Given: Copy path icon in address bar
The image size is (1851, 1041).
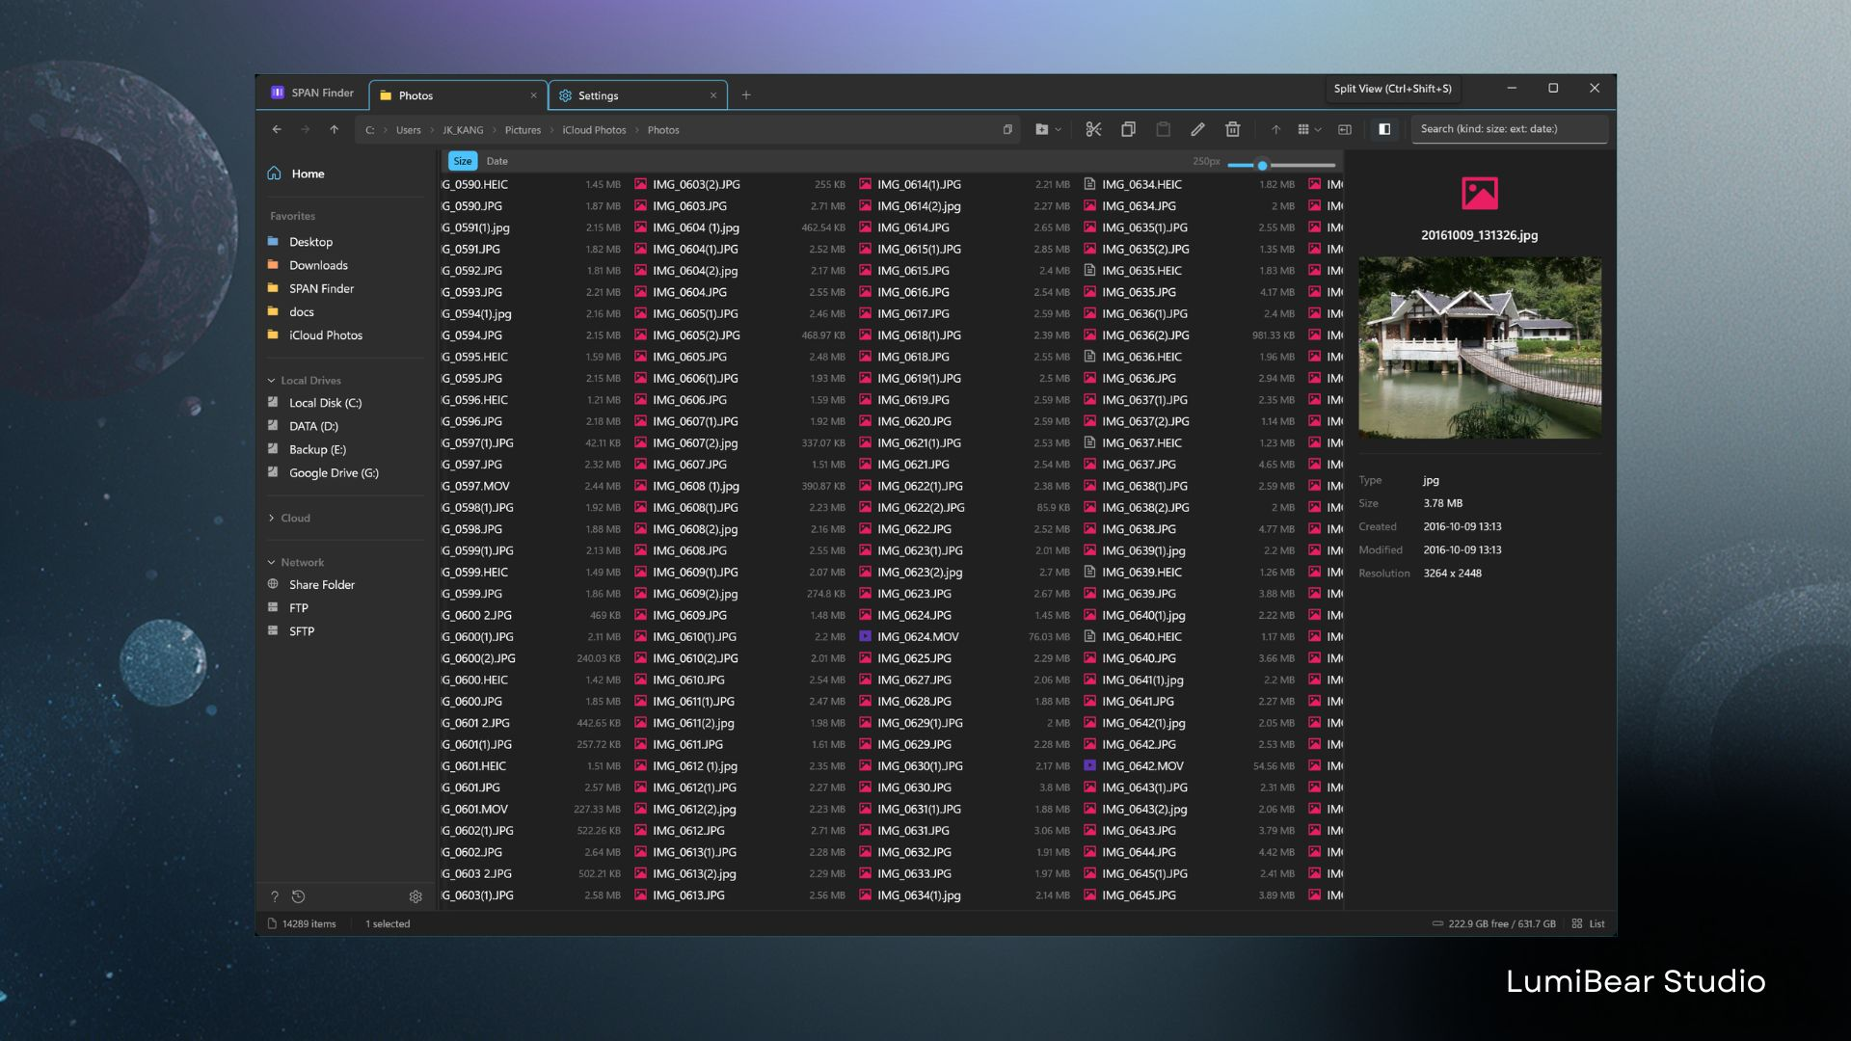Looking at the screenshot, I should (x=1007, y=129).
